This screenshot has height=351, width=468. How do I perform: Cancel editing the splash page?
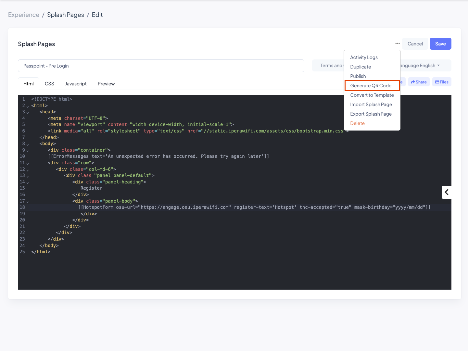(x=415, y=44)
